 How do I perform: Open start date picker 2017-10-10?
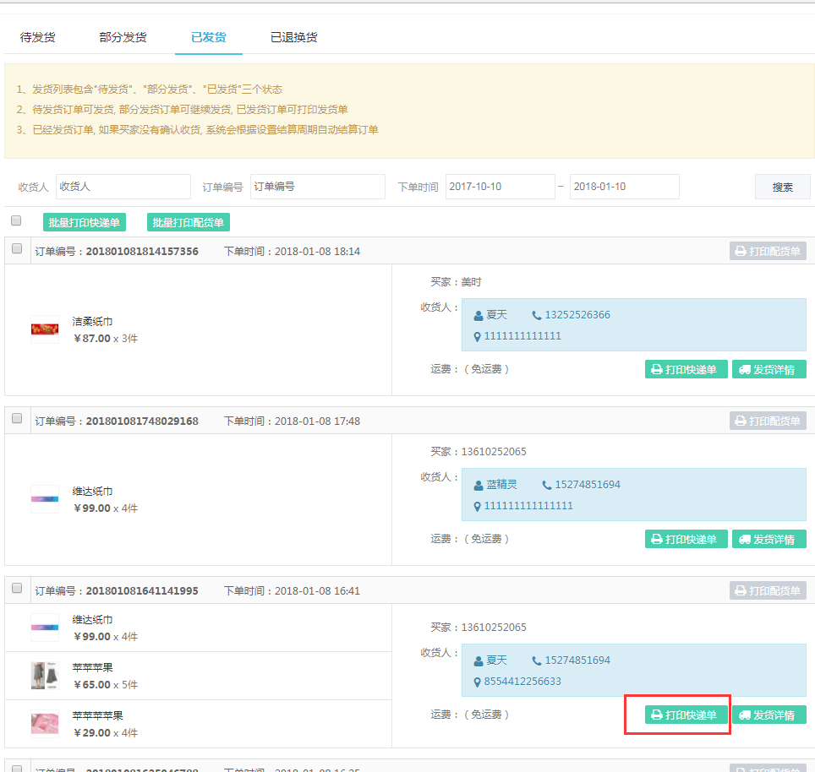pos(500,187)
